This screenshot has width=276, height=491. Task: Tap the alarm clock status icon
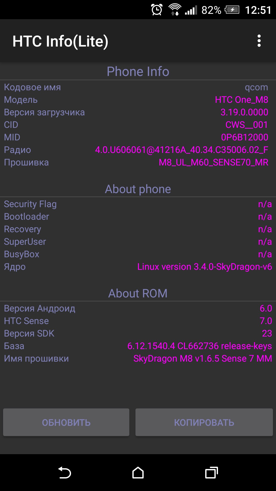tap(157, 10)
